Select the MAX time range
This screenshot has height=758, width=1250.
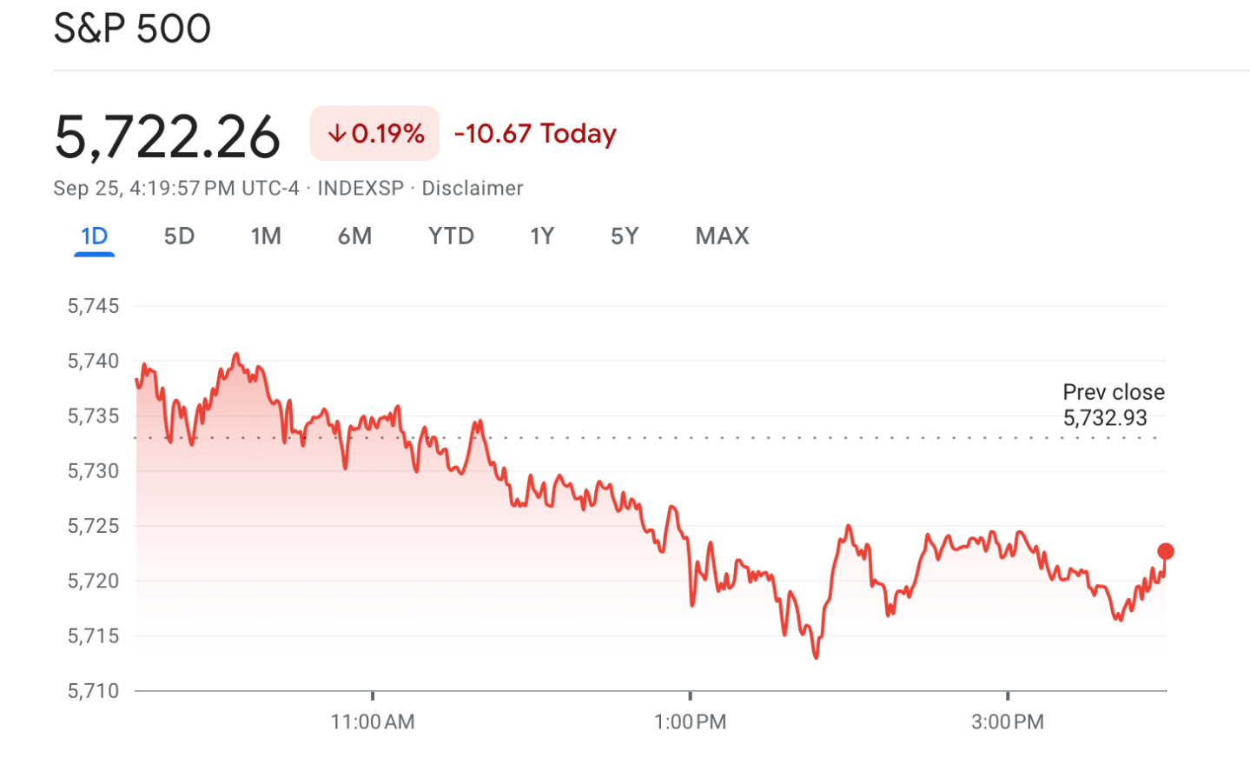point(721,236)
